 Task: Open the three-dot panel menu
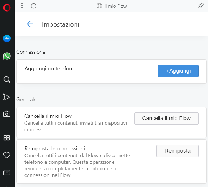point(22,6)
